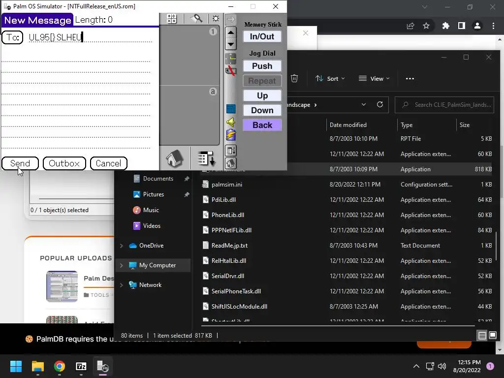This screenshot has height=378, width=504.
Task: Click the Search CLIE_PalmSim field
Action: click(x=444, y=105)
